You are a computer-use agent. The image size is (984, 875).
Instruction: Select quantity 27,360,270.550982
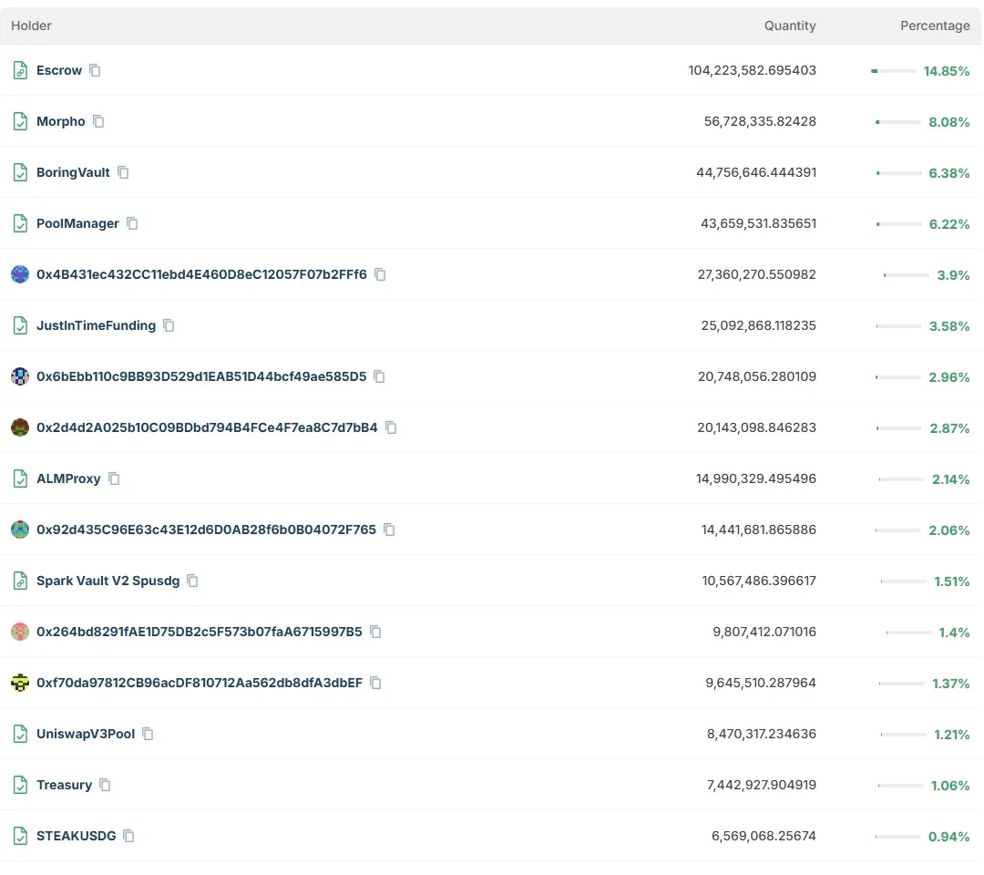[757, 274]
